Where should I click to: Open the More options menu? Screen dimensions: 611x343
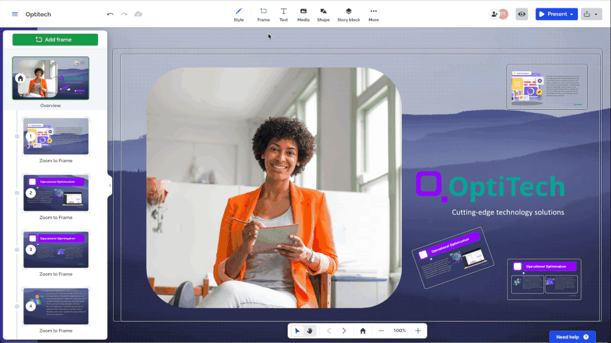[374, 15]
